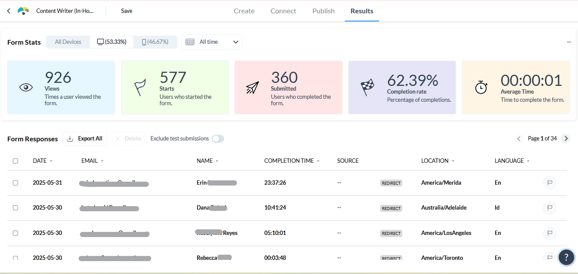Flag the Erin response row
Image resolution: width=578 pixels, height=274 pixels.
pos(549,183)
